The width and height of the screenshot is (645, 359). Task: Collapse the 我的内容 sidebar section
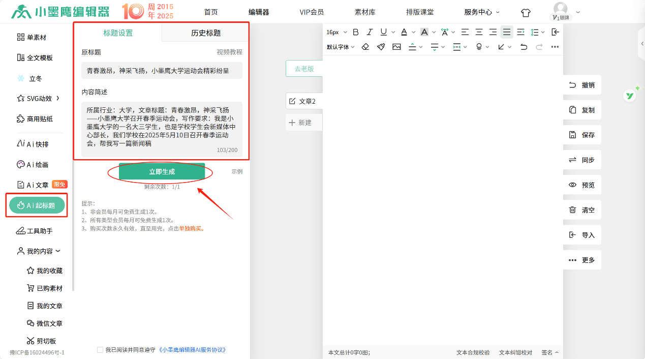[x=39, y=251]
